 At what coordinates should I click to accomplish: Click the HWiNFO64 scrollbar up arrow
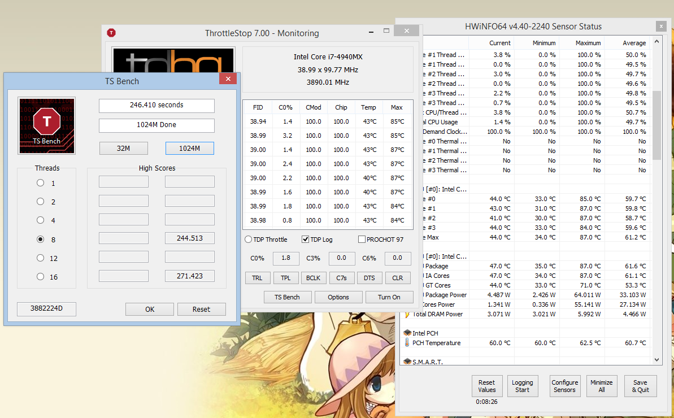coord(656,42)
